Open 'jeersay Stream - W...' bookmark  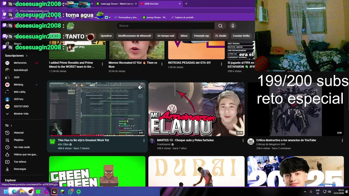[155, 17]
